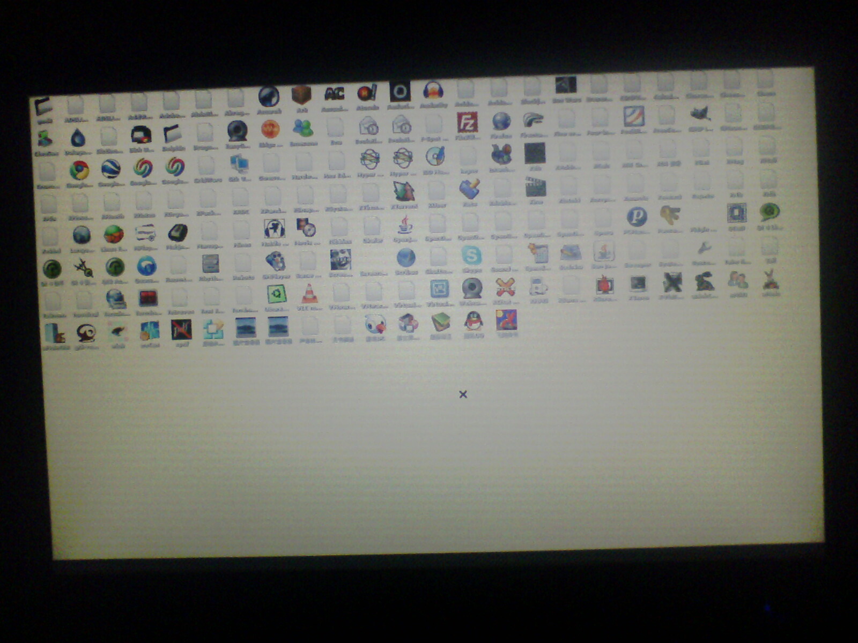Open the blue wave circle icon
This screenshot has height=643, width=858.
[147, 267]
